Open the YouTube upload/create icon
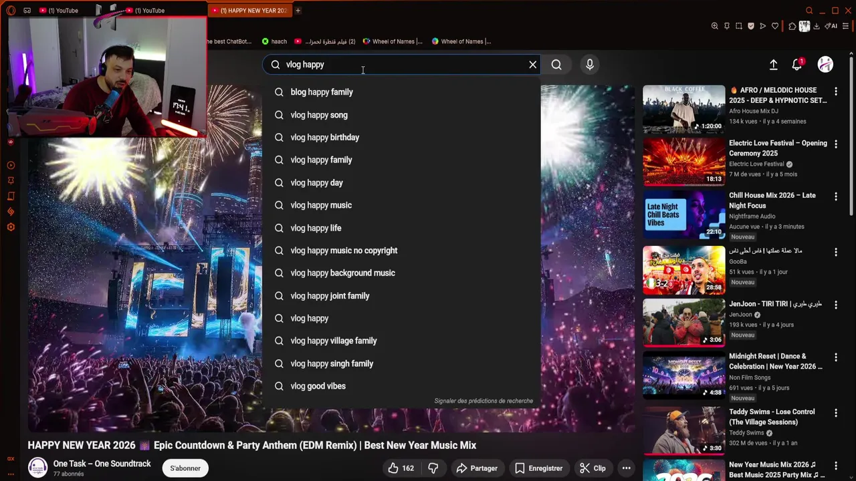 point(773,65)
